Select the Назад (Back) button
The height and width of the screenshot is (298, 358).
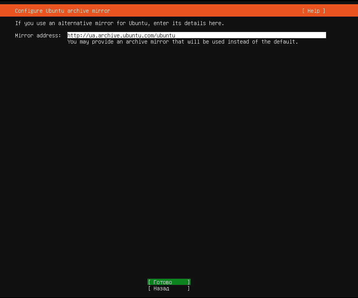[x=169, y=288]
